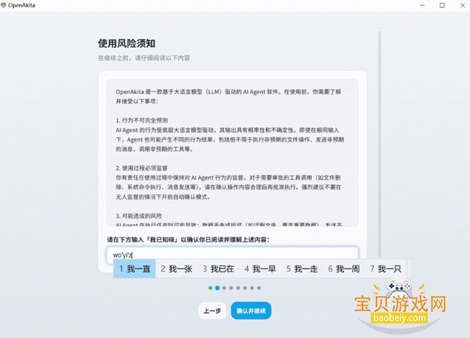The height and width of the screenshot is (338, 470).
Task: Click the third step indicator dot
Action: (224, 288)
